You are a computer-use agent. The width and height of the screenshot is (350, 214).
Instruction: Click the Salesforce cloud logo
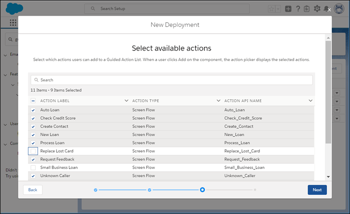click(14, 9)
